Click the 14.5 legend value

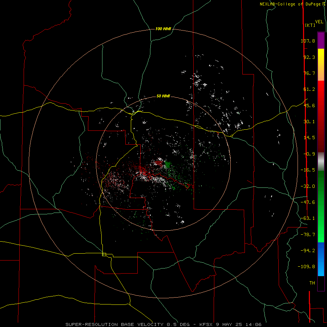[x=309, y=138]
